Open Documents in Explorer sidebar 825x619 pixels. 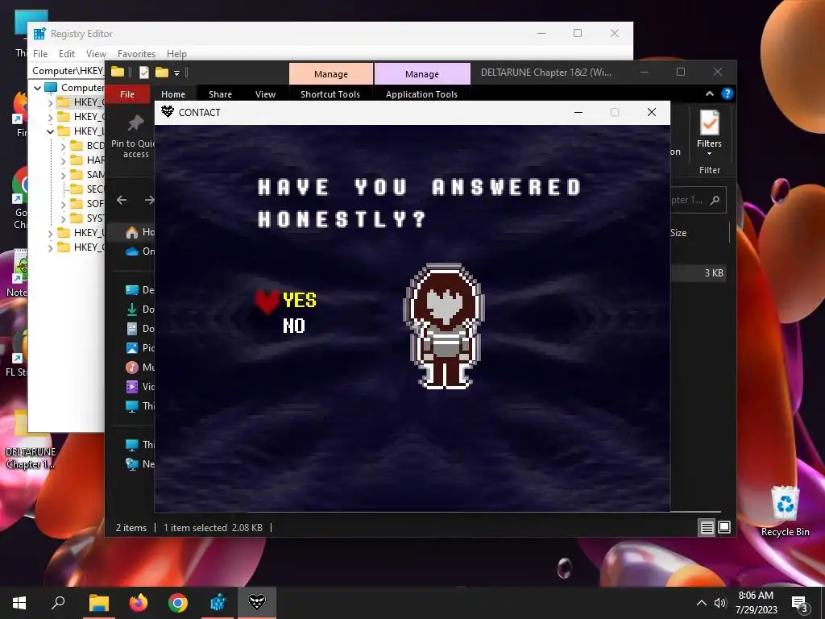click(x=140, y=329)
